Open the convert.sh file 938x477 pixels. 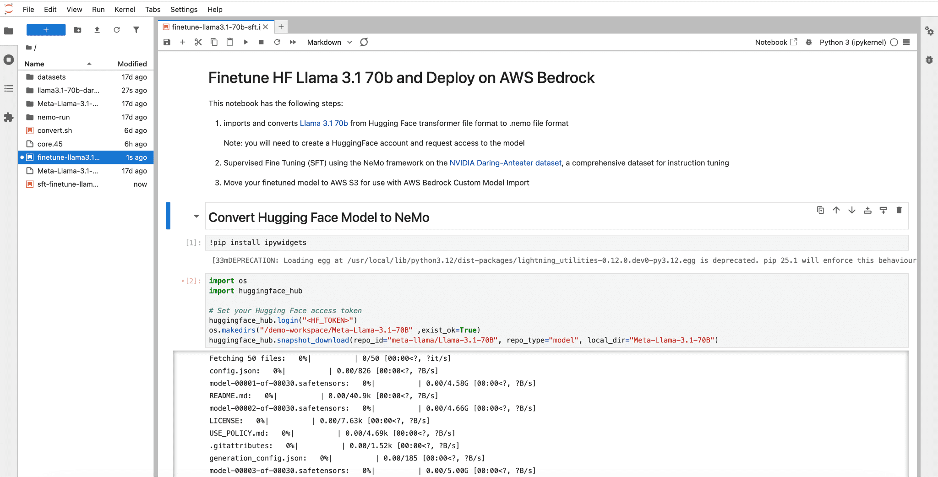[x=55, y=130]
